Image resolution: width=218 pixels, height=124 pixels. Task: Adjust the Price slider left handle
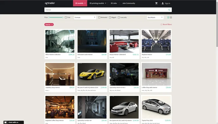point(49,17)
